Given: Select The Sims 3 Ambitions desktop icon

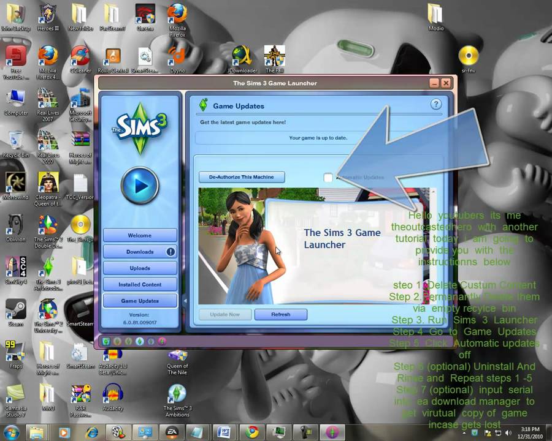Looking at the screenshot, I should pos(177,400).
